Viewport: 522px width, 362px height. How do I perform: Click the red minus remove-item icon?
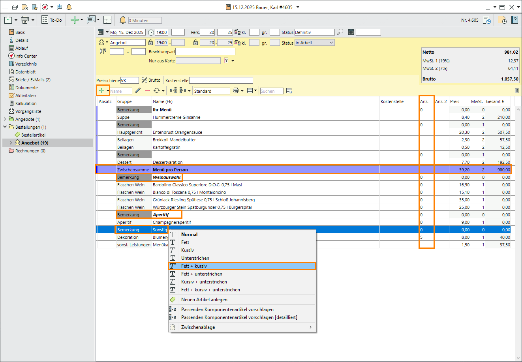coord(147,91)
